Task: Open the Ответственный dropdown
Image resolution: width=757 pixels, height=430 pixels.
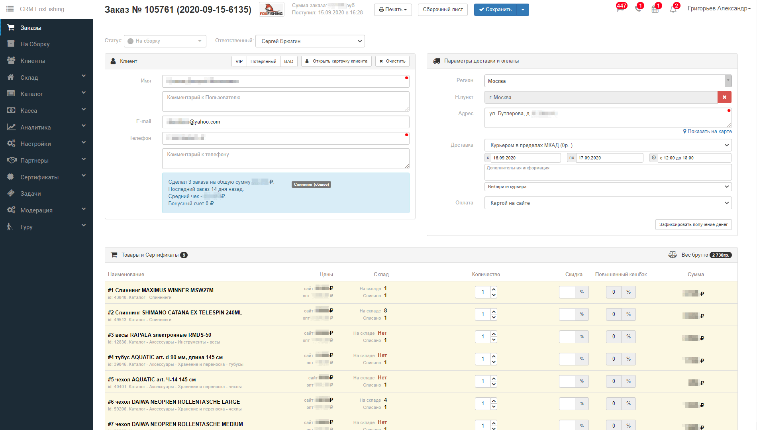Action: (x=310, y=41)
